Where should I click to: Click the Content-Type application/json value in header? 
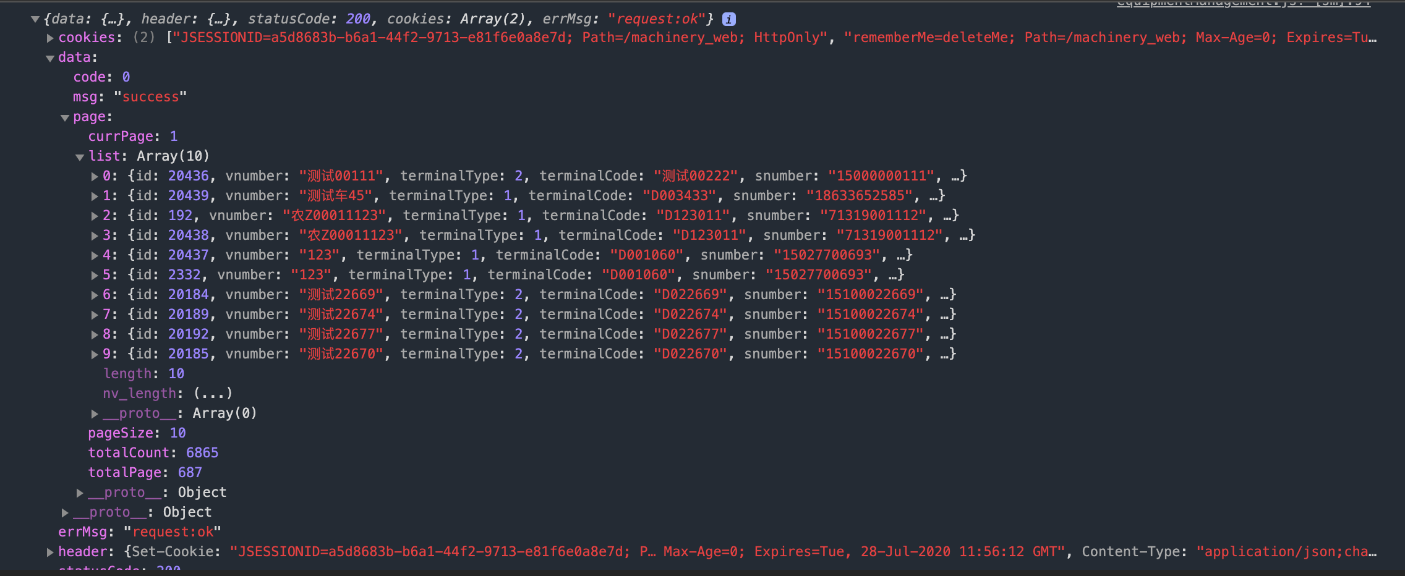(1286, 551)
